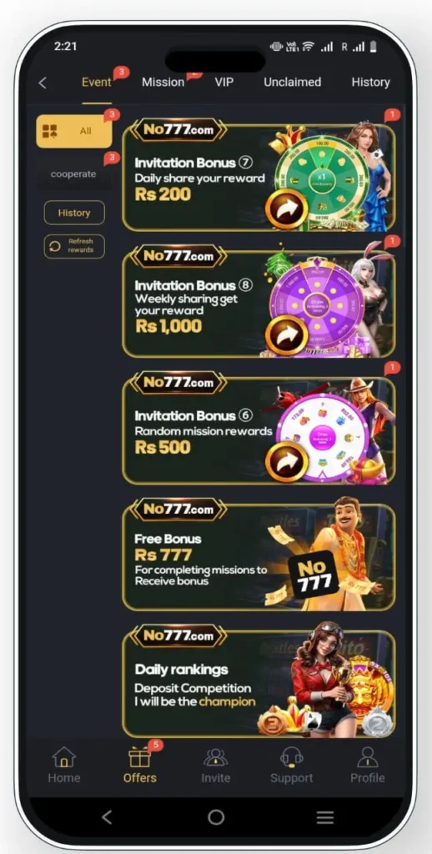Image resolution: width=432 pixels, height=854 pixels.
Task: Open the Daily rankings Deposit Competition banner
Action: click(259, 683)
